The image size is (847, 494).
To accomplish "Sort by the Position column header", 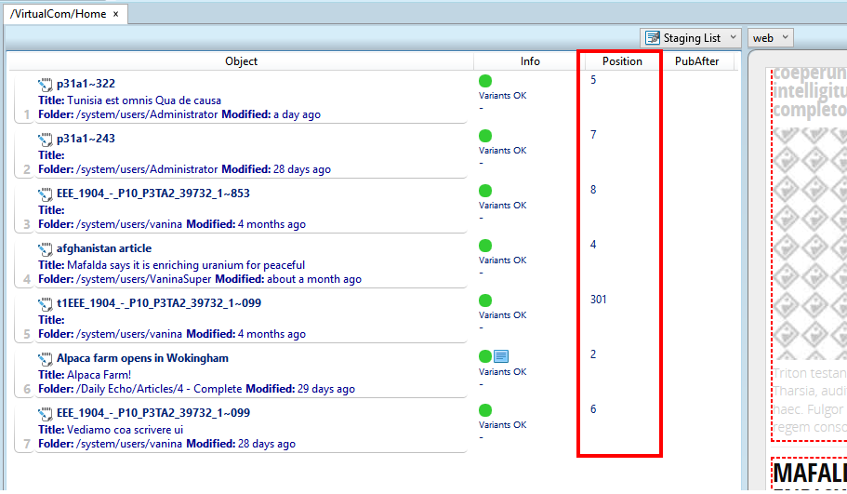I will 622,61.
